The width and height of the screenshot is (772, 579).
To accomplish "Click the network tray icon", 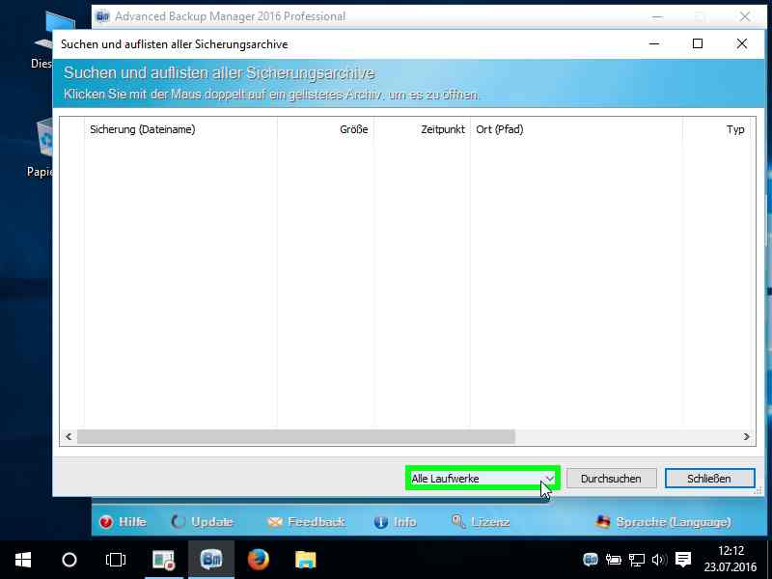I will pos(636,560).
